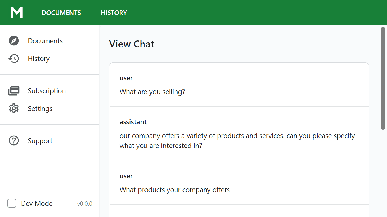Go to Documents via sidebar text link

coord(45,41)
